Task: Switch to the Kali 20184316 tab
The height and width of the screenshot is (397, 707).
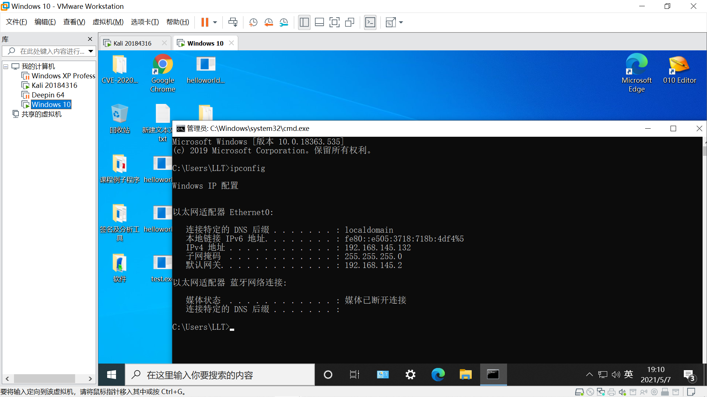Action: click(x=132, y=43)
